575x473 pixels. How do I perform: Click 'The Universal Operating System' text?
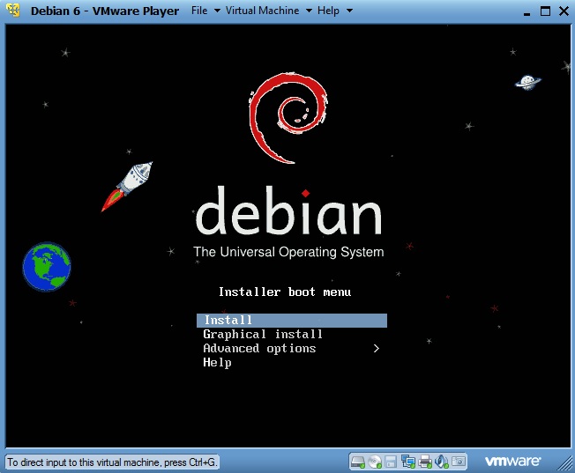288,252
